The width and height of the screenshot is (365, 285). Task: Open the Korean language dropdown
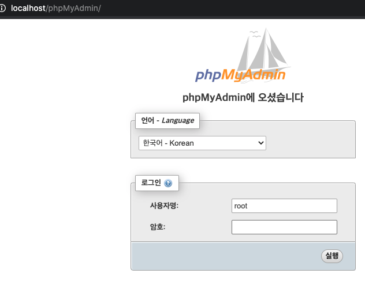pyautogui.click(x=202, y=143)
